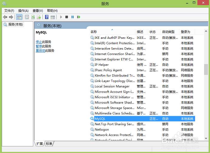Select KtmRm for Distributed Transaction row
Screen dimensions: 210x153
[142, 76]
